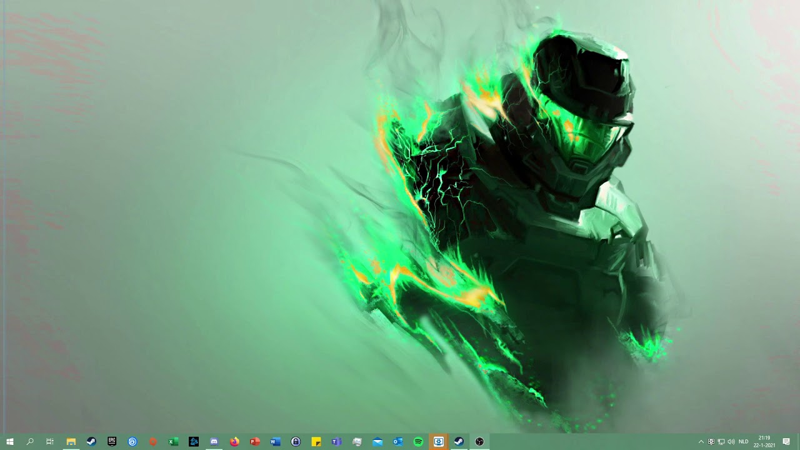The height and width of the screenshot is (450, 800).
Task: Open taskbar search magnifier
Action: point(30,442)
